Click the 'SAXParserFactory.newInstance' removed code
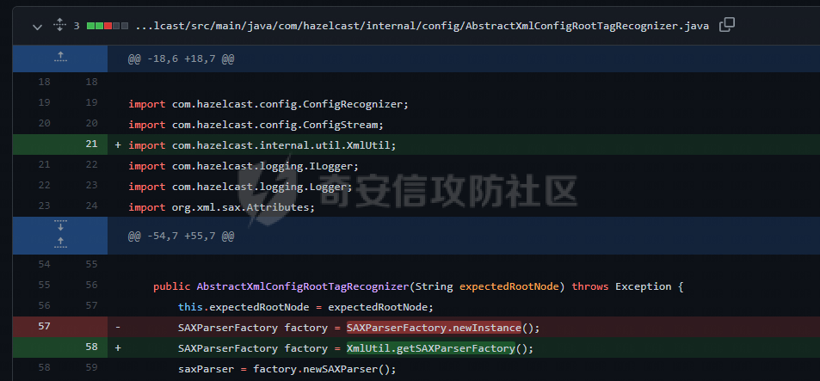820x381 pixels. 434,328
